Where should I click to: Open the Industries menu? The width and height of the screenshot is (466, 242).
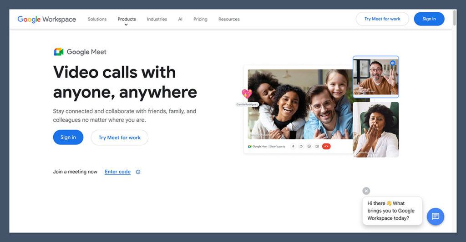click(x=157, y=19)
